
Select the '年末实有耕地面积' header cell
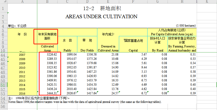[47, 36]
